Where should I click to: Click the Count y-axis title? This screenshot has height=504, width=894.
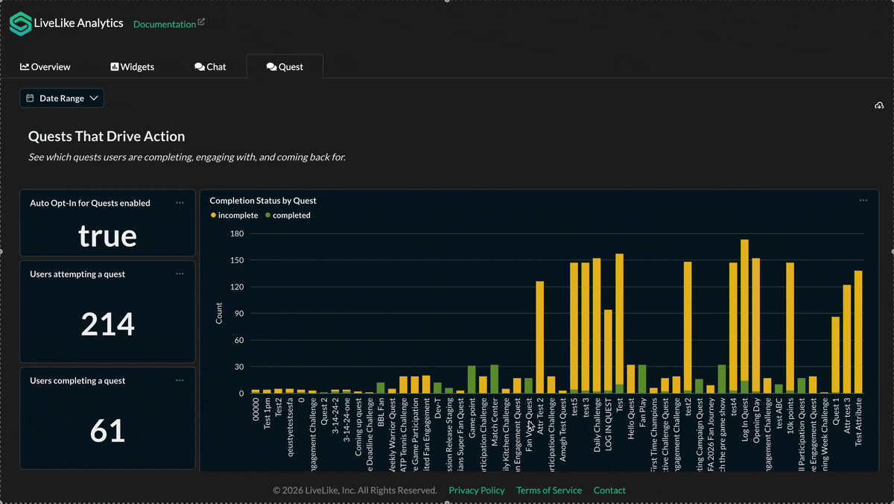[x=219, y=313]
